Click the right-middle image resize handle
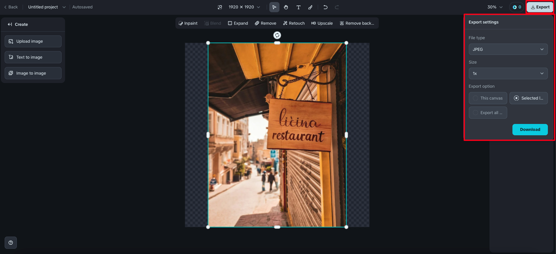This screenshot has width=556, height=254. pyautogui.click(x=346, y=135)
